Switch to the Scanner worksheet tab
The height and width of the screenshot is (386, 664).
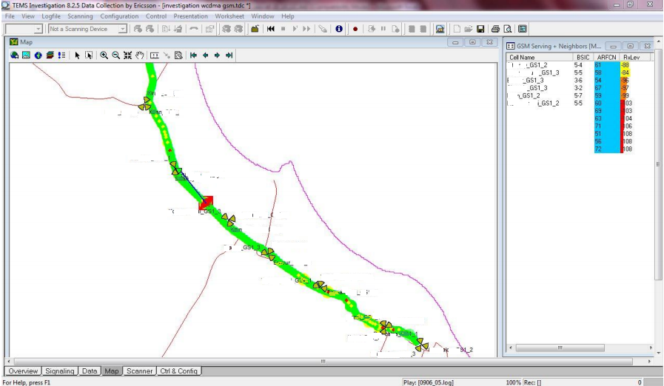click(139, 370)
